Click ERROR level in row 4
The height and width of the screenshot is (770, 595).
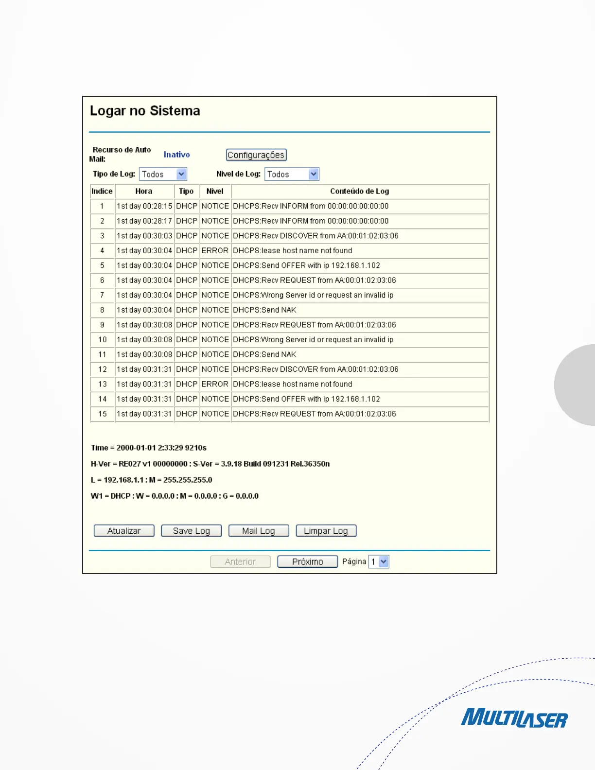(215, 250)
